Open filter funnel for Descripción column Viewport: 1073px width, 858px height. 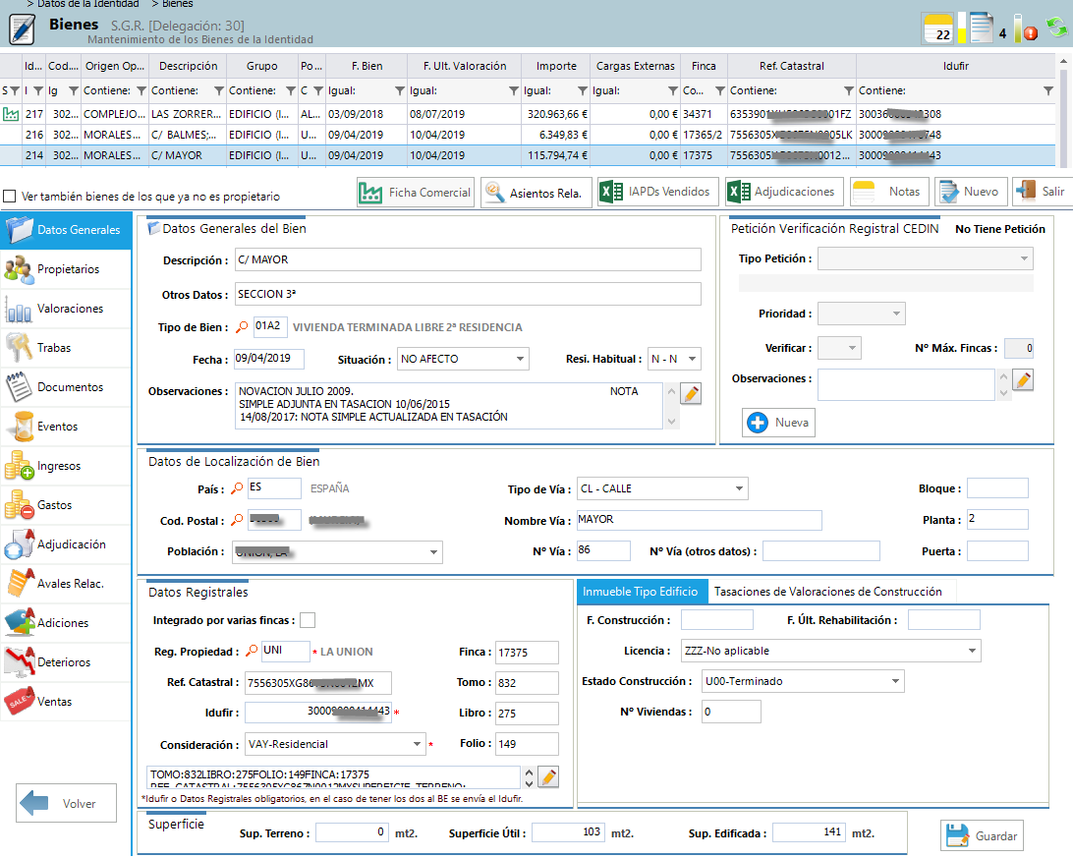tap(219, 90)
